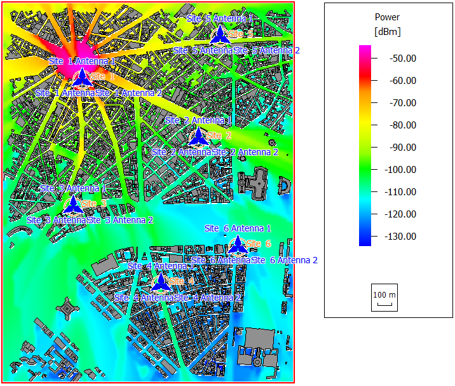Click the magenta top of the power color bar
The image size is (455, 386).
365,50
